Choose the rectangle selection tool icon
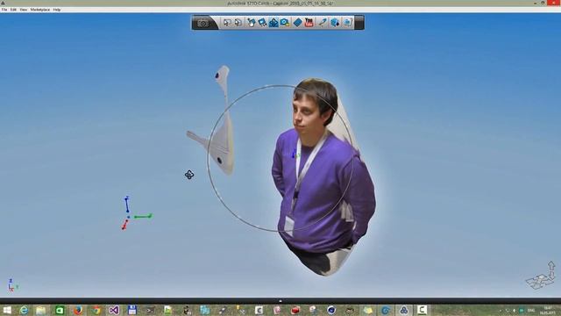 pos(262,23)
